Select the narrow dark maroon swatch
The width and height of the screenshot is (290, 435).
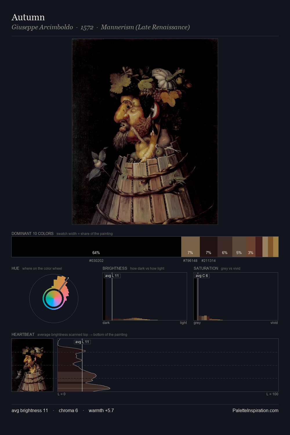click(259, 247)
